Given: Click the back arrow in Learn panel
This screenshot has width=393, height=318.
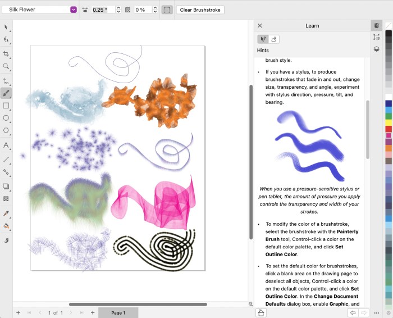Looking at the screenshot, I should [353, 313].
